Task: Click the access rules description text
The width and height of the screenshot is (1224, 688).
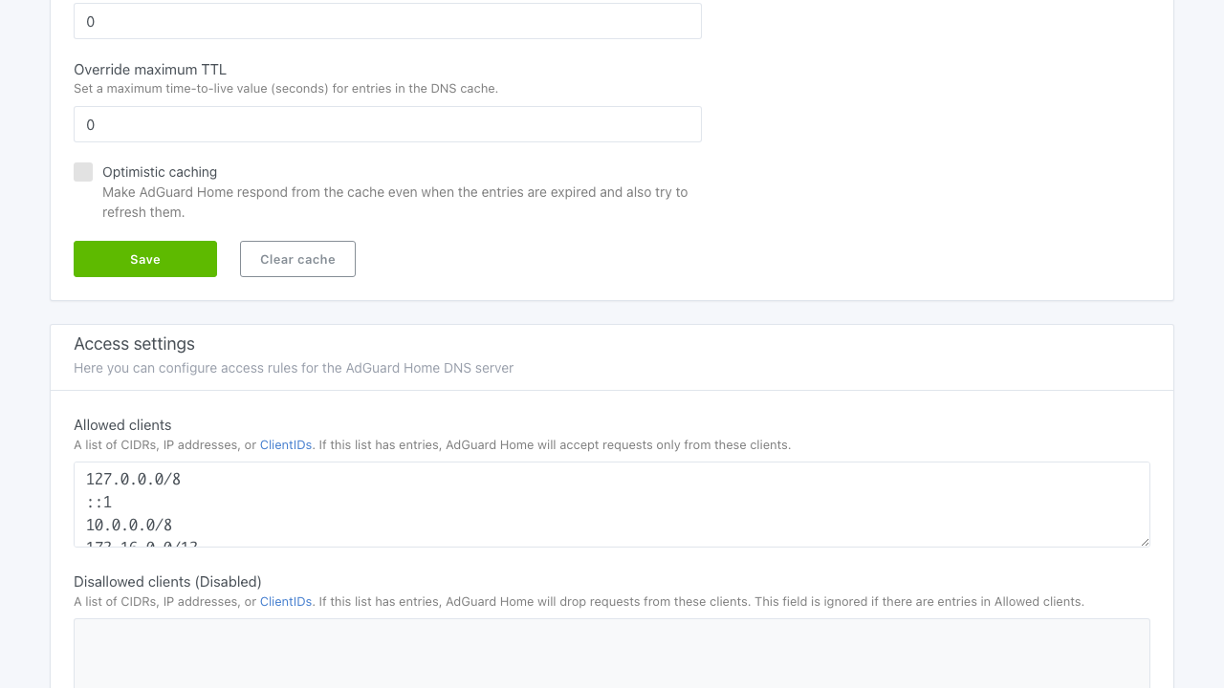Action: [x=294, y=368]
